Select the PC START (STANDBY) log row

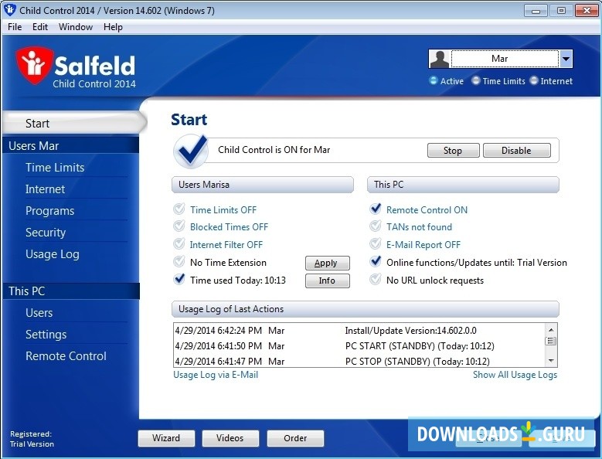coord(359,345)
